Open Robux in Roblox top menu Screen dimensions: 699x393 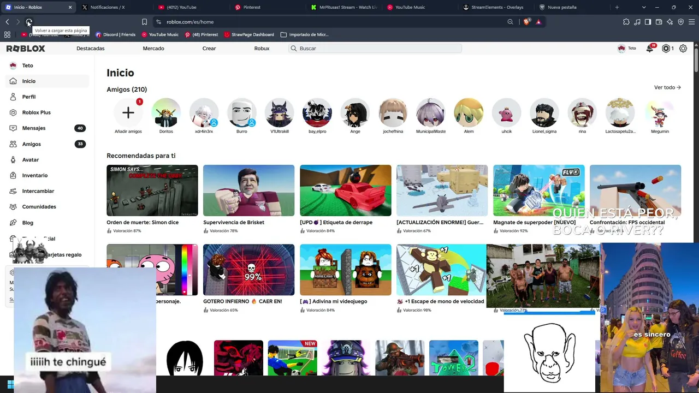click(262, 49)
